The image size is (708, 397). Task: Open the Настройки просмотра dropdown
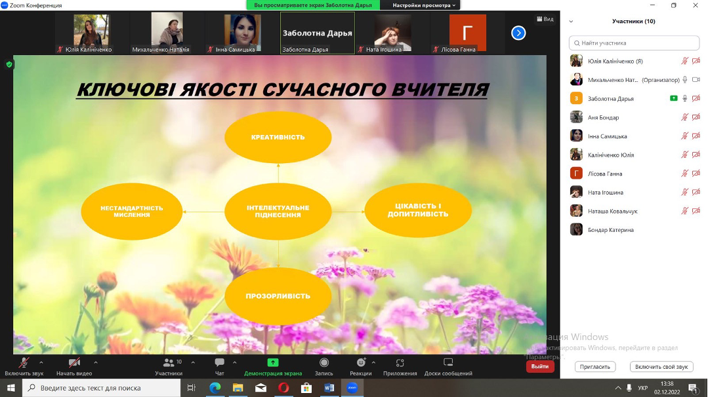(x=424, y=5)
